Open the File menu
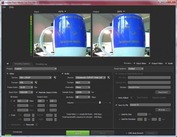 [x=4, y=7]
